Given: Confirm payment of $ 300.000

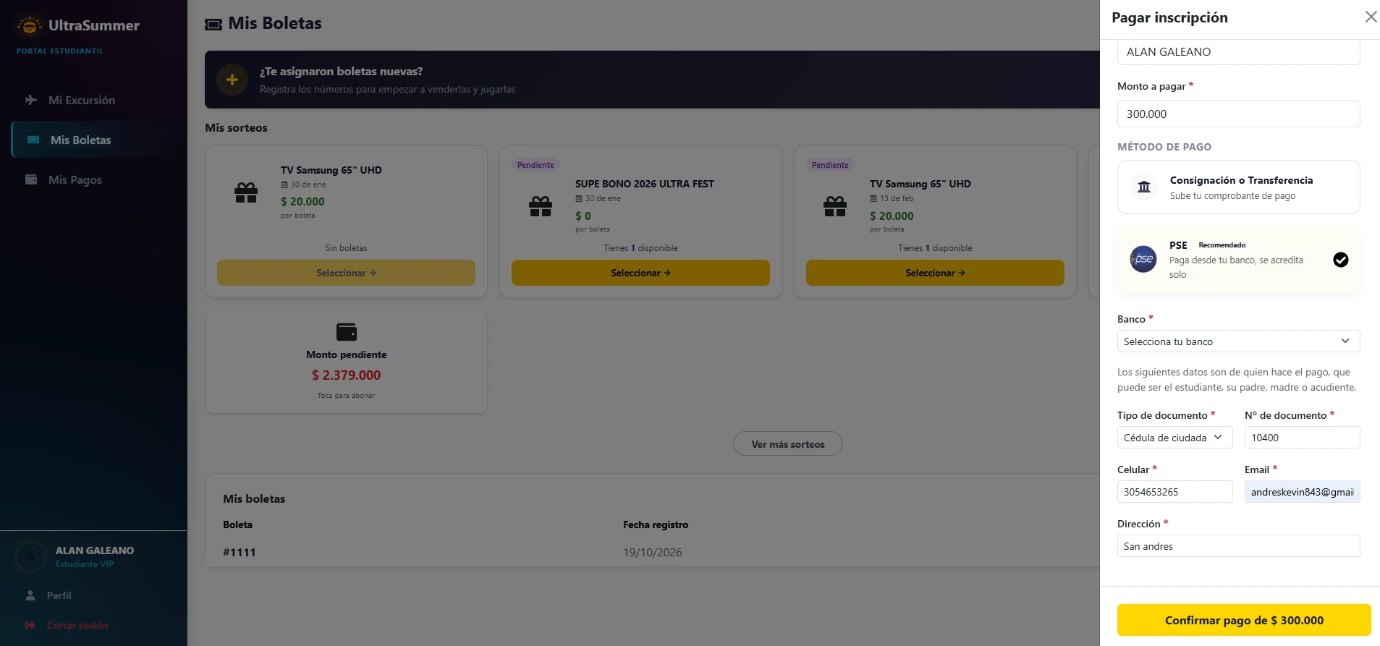Looking at the screenshot, I should click(x=1244, y=620).
